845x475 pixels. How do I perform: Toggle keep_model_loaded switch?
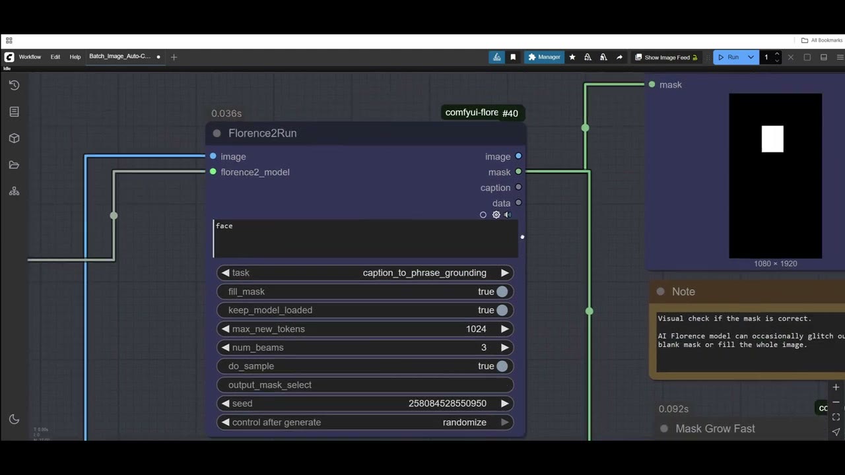coord(502,310)
